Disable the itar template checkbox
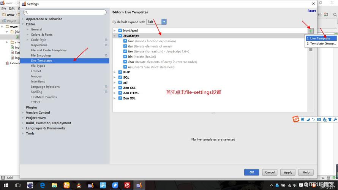 pyautogui.click(x=125, y=46)
